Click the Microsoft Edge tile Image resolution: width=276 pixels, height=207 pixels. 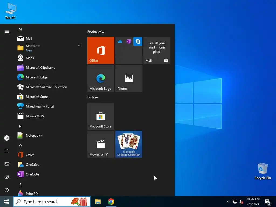pyautogui.click(x=101, y=78)
